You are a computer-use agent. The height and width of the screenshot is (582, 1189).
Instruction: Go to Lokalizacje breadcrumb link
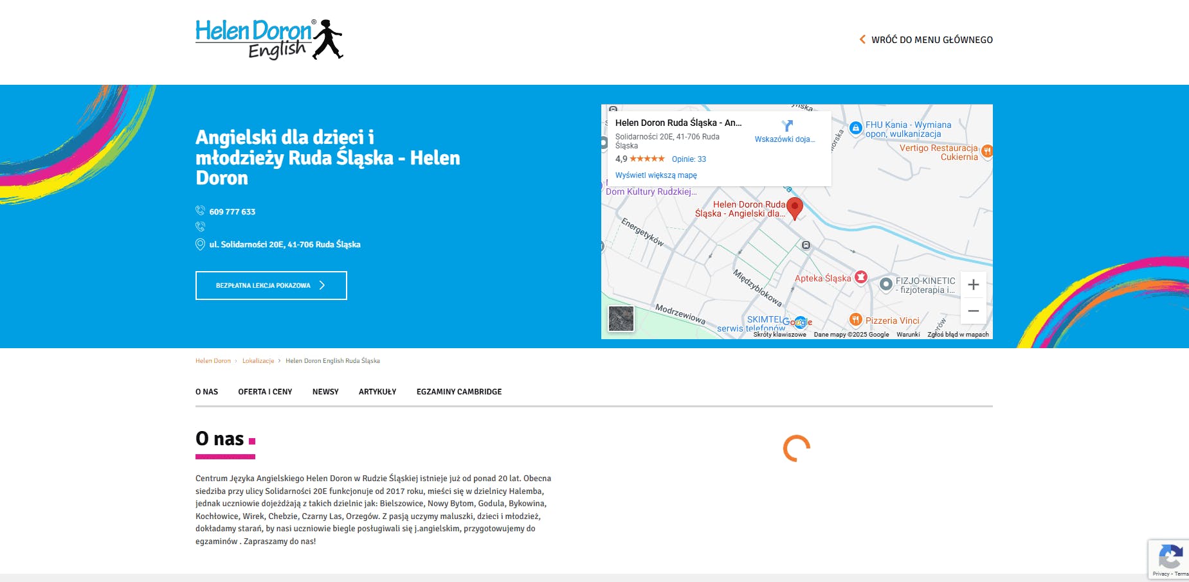pyautogui.click(x=258, y=361)
